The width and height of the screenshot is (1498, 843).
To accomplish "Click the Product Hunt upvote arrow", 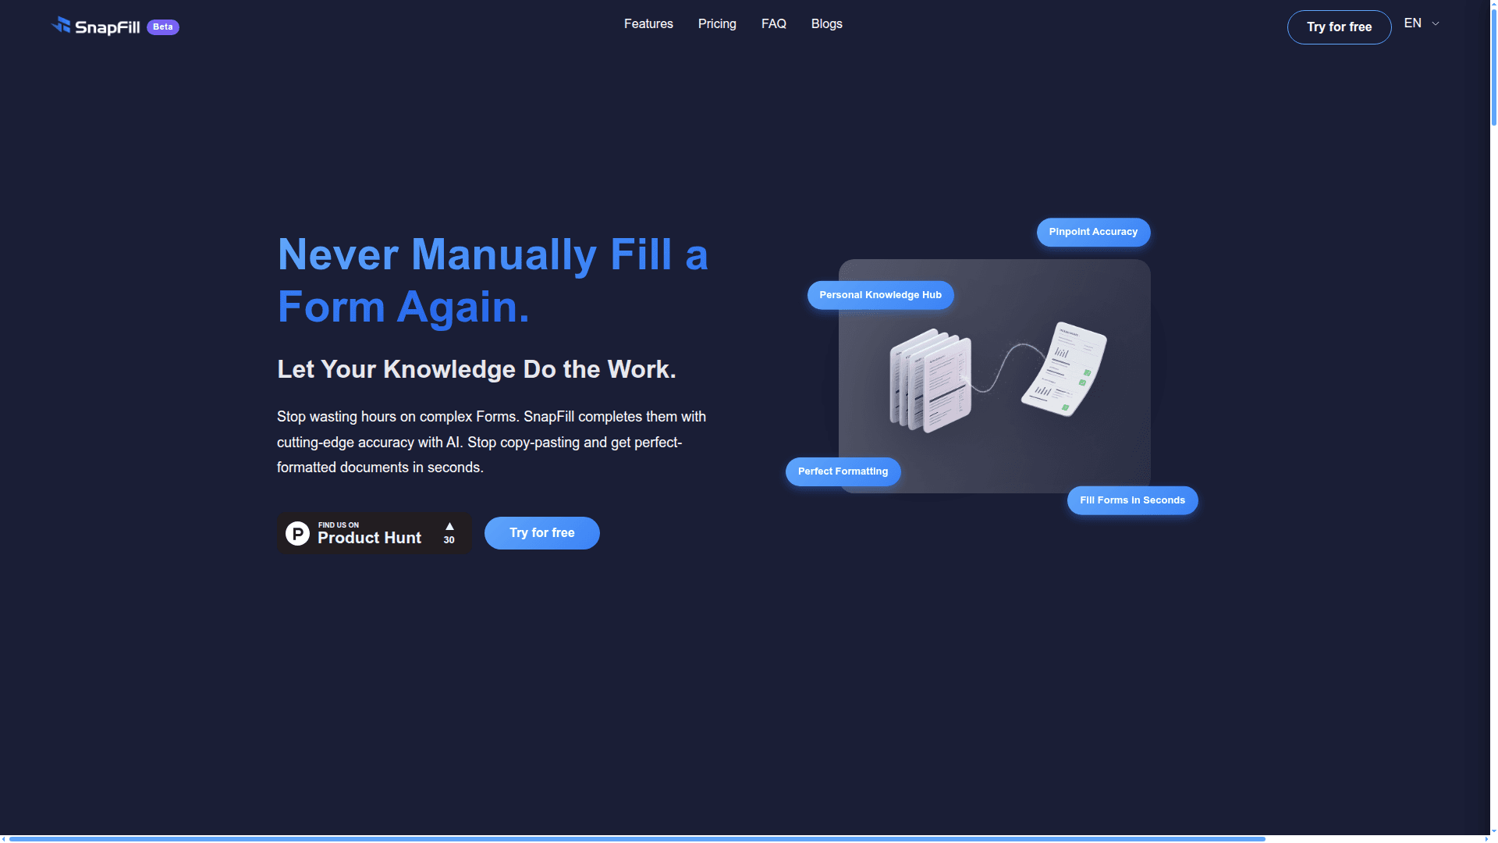I will [449, 527].
